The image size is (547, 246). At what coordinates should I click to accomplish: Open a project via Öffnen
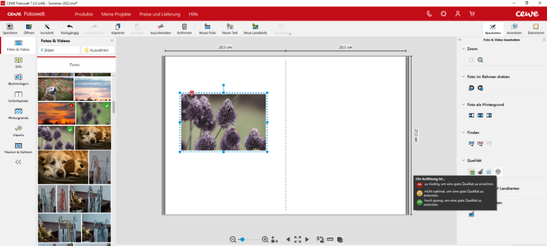point(29,29)
